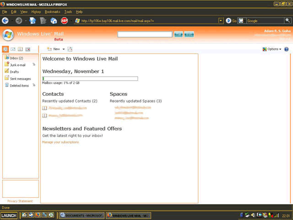Click 'Recently updated Spaces (3)' text

pos(136,101)
